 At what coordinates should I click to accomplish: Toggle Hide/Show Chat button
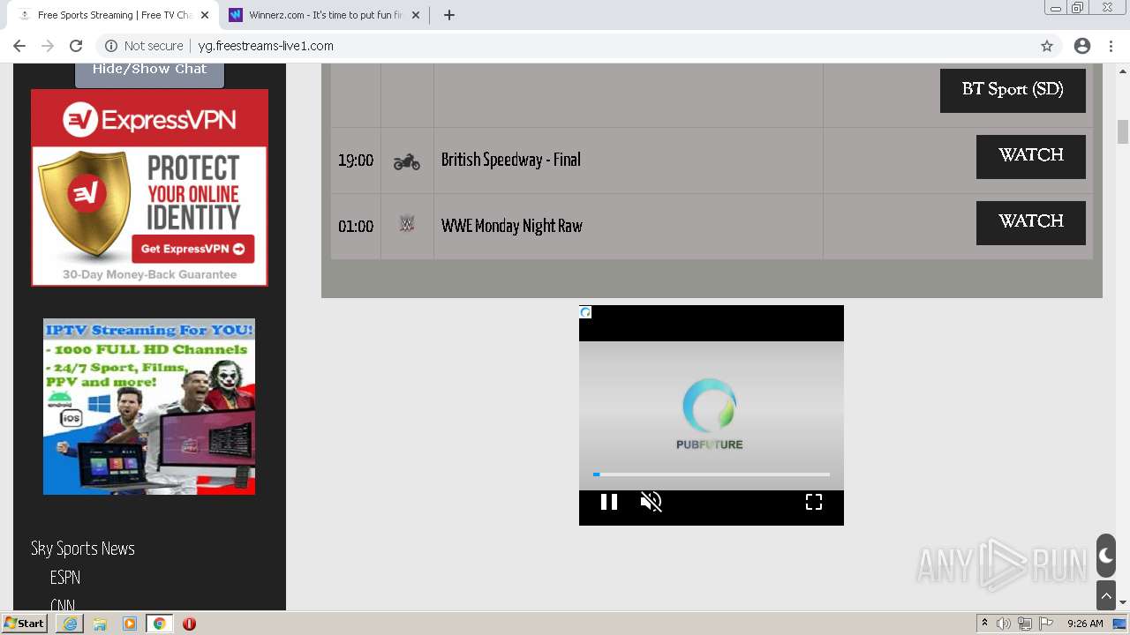coord(149,72)
